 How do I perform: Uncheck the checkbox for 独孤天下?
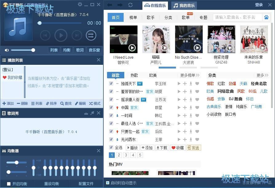(111, 83)
